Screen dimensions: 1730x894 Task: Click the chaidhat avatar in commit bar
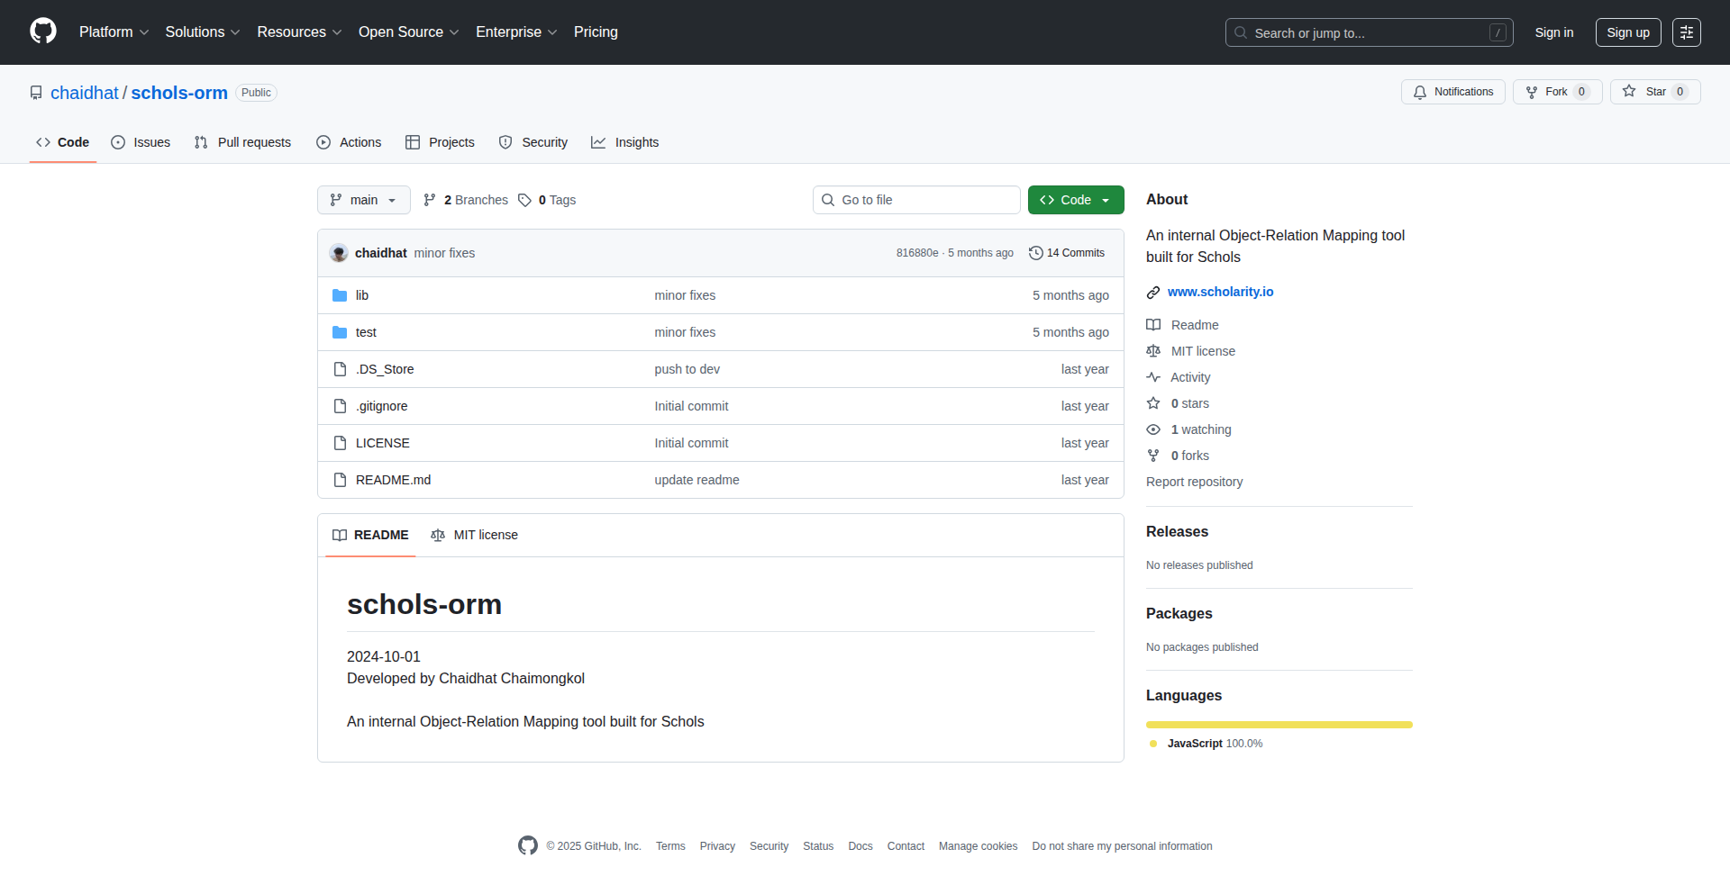coord(339,253)
